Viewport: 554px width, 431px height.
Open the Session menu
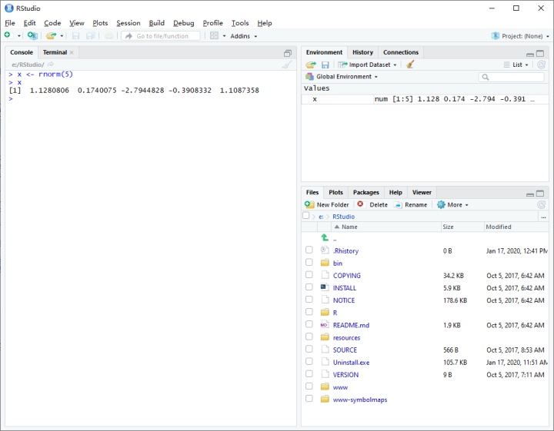(128, 23)
